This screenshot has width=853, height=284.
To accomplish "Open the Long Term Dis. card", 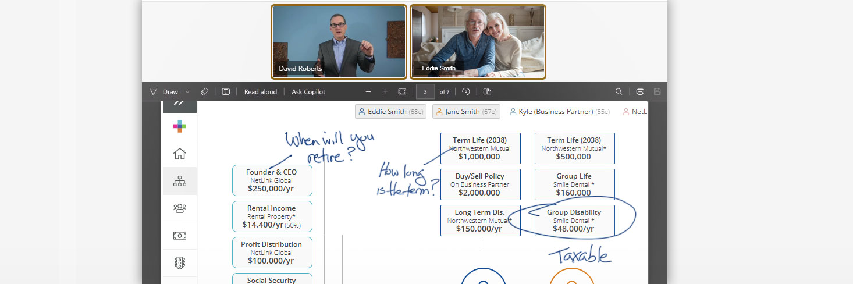I will 481,221.
